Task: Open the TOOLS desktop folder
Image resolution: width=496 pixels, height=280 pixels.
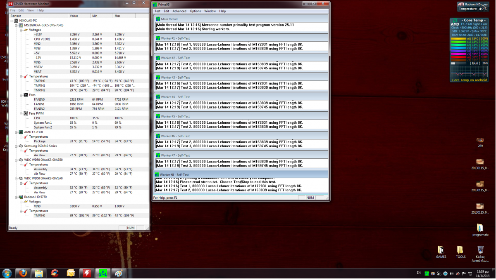Action: (460, 252)
